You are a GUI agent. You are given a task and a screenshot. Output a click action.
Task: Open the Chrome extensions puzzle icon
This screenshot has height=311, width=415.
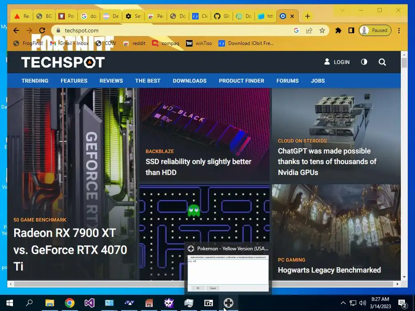pyautogui.click(x=338, y=30)
